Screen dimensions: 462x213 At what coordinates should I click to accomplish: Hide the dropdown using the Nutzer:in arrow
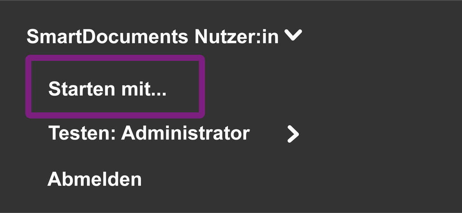click(293, 36)
